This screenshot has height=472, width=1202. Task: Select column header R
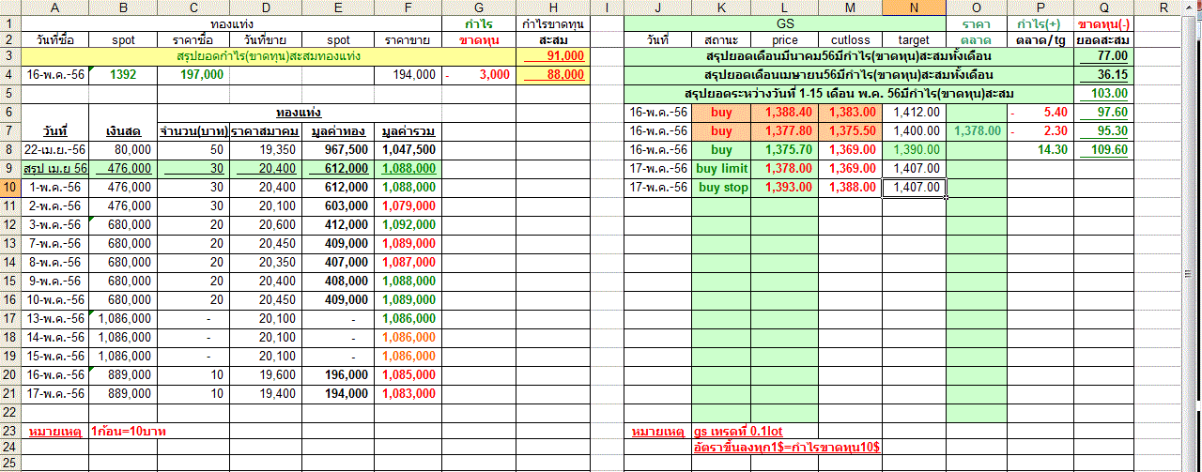1163,8
